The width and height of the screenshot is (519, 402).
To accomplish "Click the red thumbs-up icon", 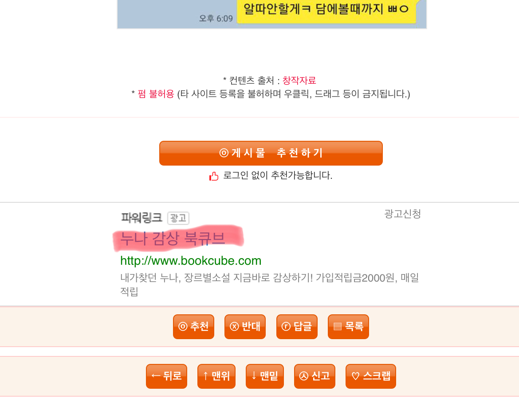I will coord(214,176).
